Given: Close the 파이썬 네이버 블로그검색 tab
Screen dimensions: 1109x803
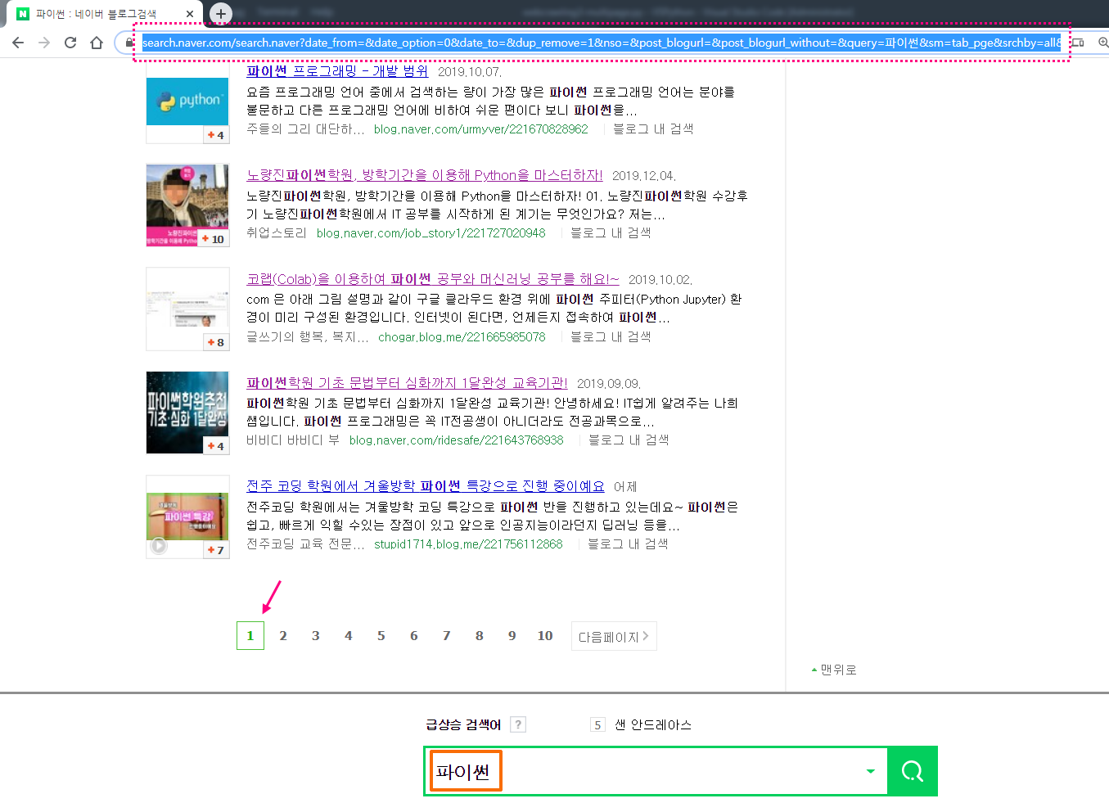Looking at the screenshot, I should click(190, 14).
